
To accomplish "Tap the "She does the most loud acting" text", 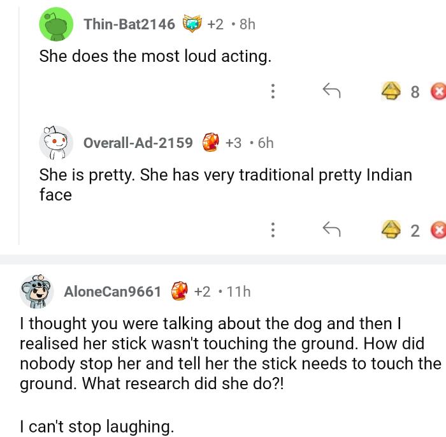I will pyautogui.click(x=155, y=56).
